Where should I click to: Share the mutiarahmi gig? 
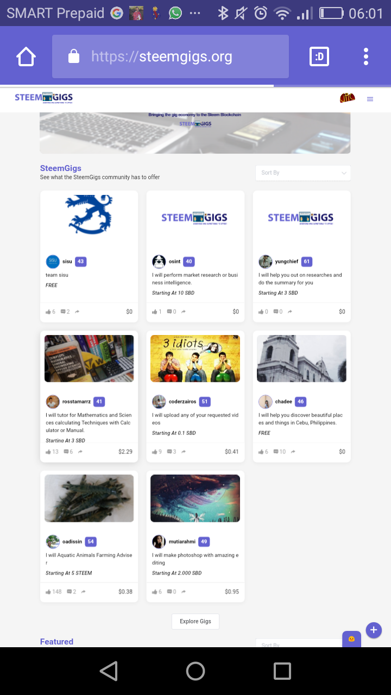point(184,592)
